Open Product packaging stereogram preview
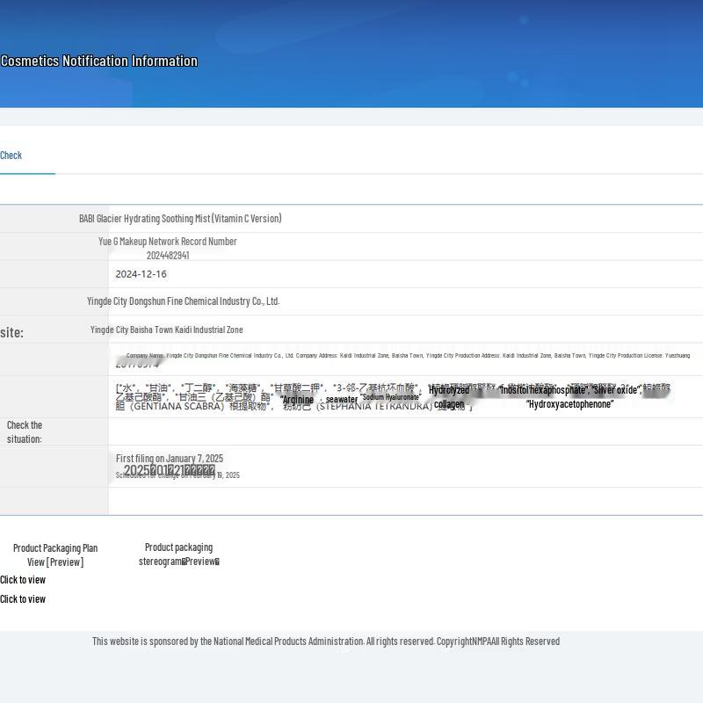 click(x=178, y=554)
